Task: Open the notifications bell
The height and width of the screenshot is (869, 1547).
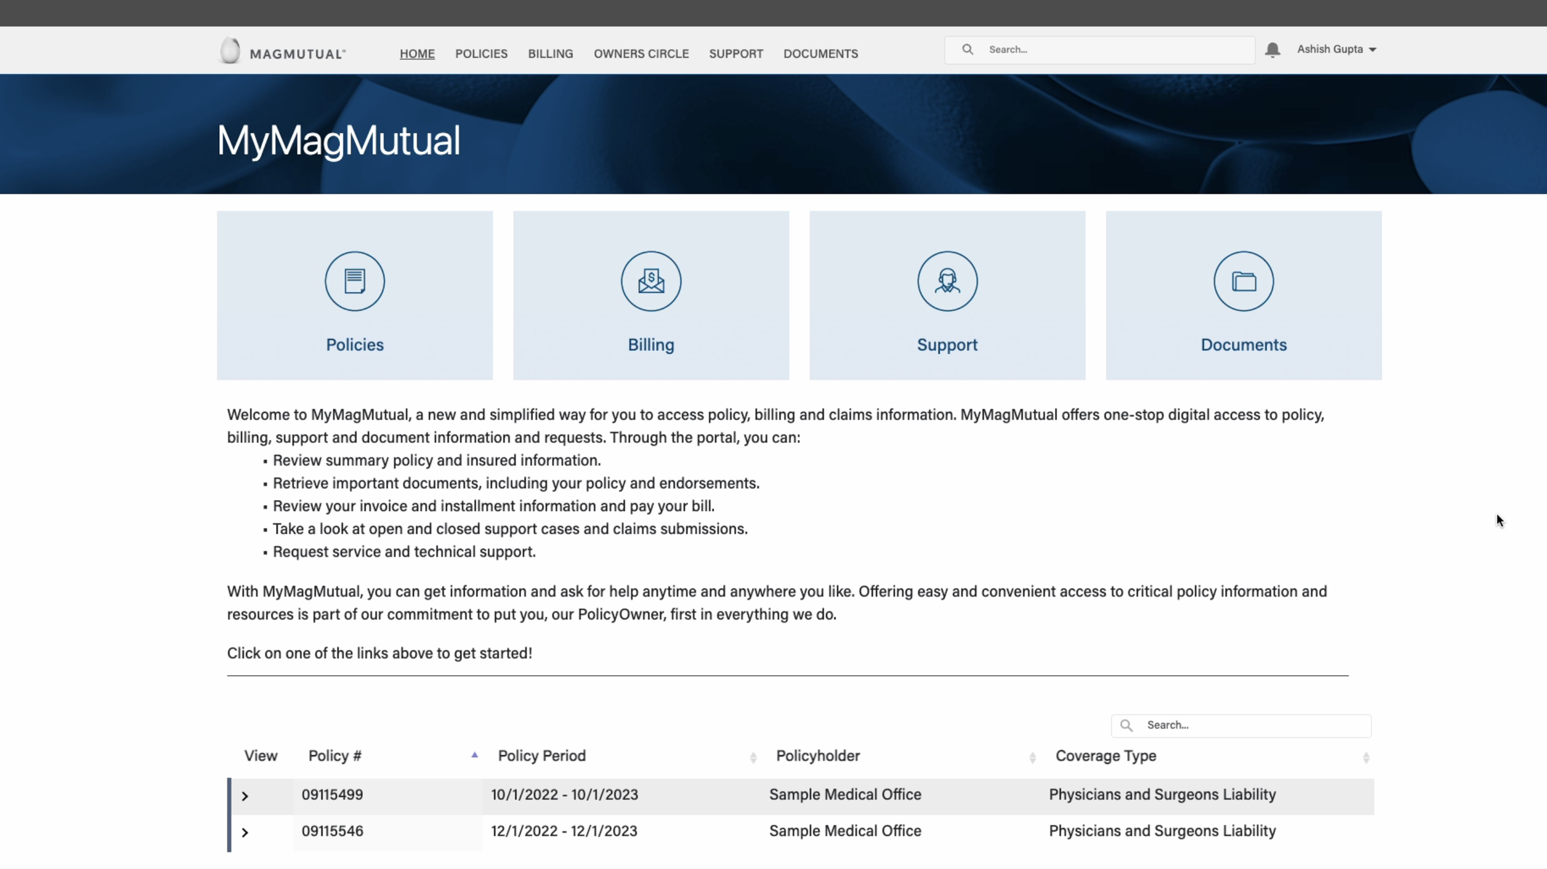Action: pos(1272,50)
